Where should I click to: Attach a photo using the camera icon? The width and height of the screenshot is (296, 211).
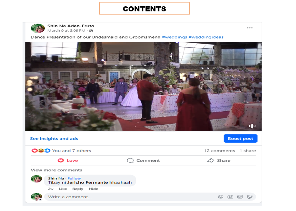pyautogui.click(x=230, y=197)
